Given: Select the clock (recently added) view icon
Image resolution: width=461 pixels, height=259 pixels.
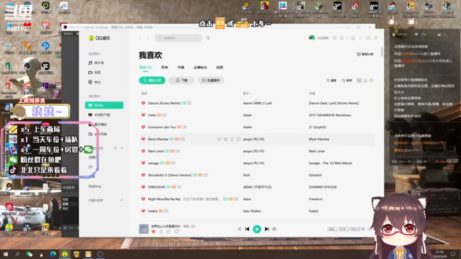Looking at the screenshot, I should pos(372,81).
